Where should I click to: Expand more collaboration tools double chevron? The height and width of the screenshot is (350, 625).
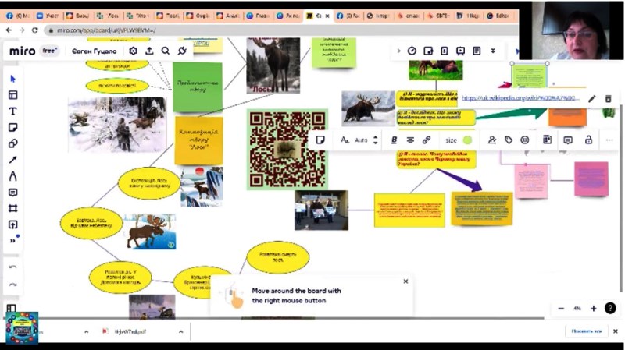point(493,51)
